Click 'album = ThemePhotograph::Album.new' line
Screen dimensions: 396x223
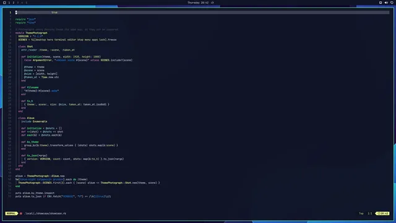(40, 176)
